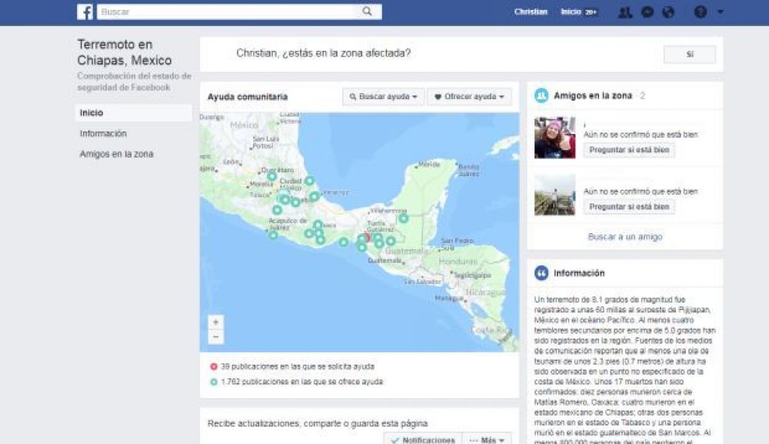Viewport: 769px width, 444px height.
Task: Expand the Ofrecer ayuda dropdown
Action: 469,97
